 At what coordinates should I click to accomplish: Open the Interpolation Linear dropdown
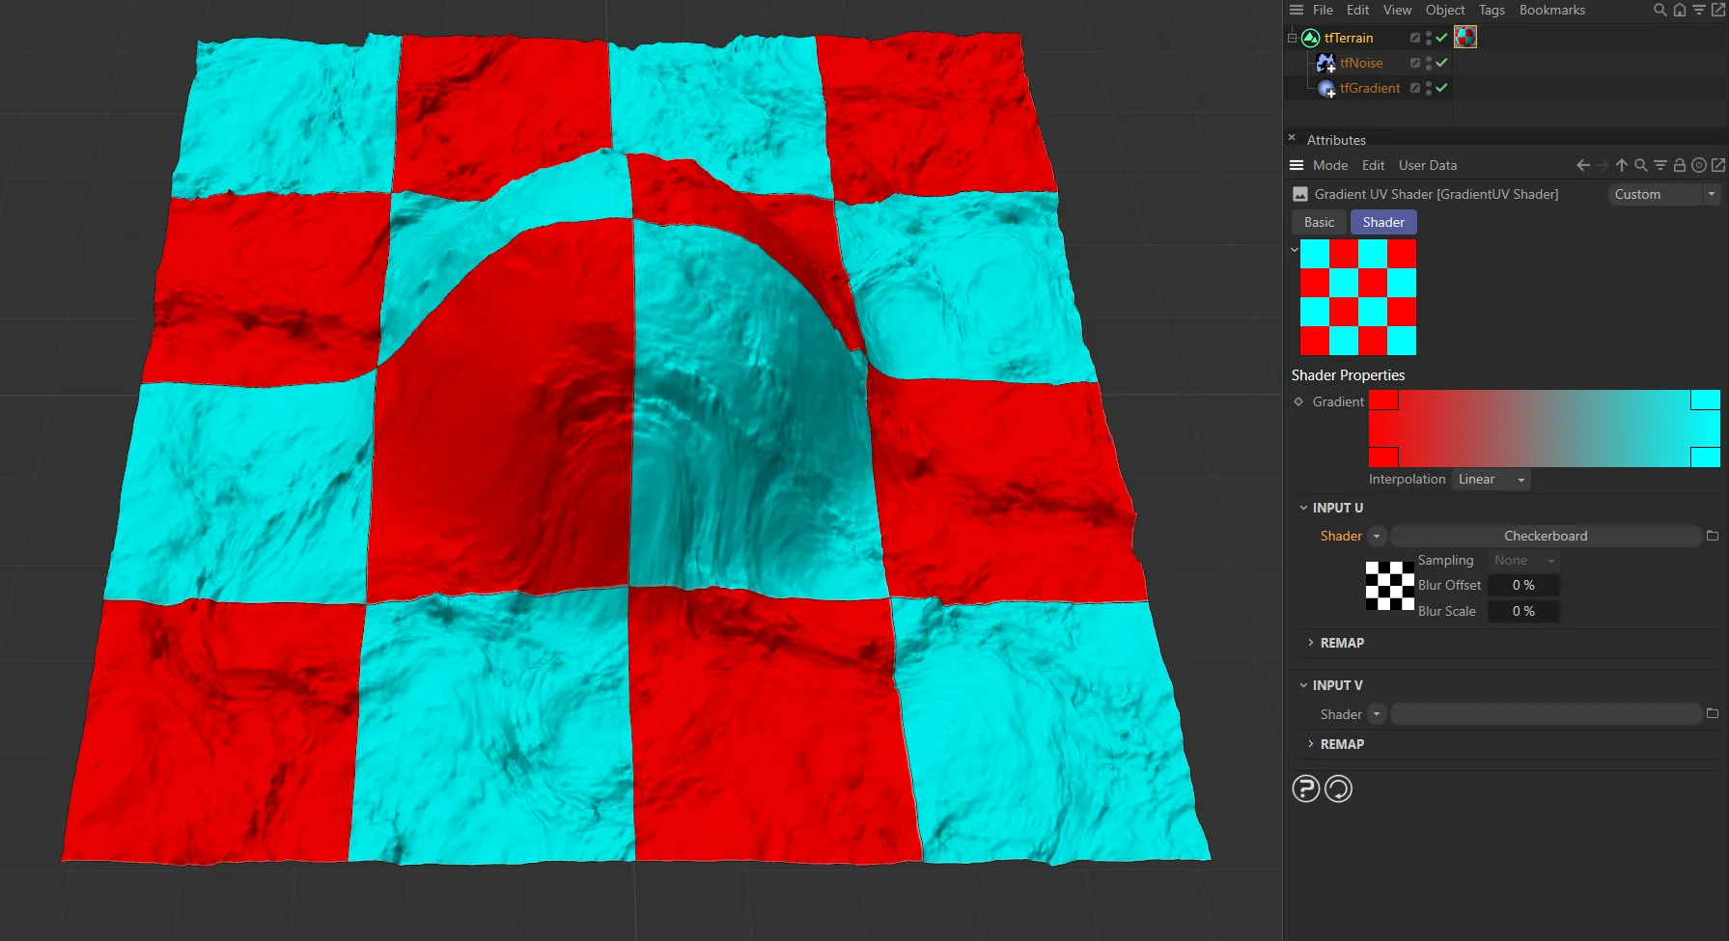coord(1491,480)
